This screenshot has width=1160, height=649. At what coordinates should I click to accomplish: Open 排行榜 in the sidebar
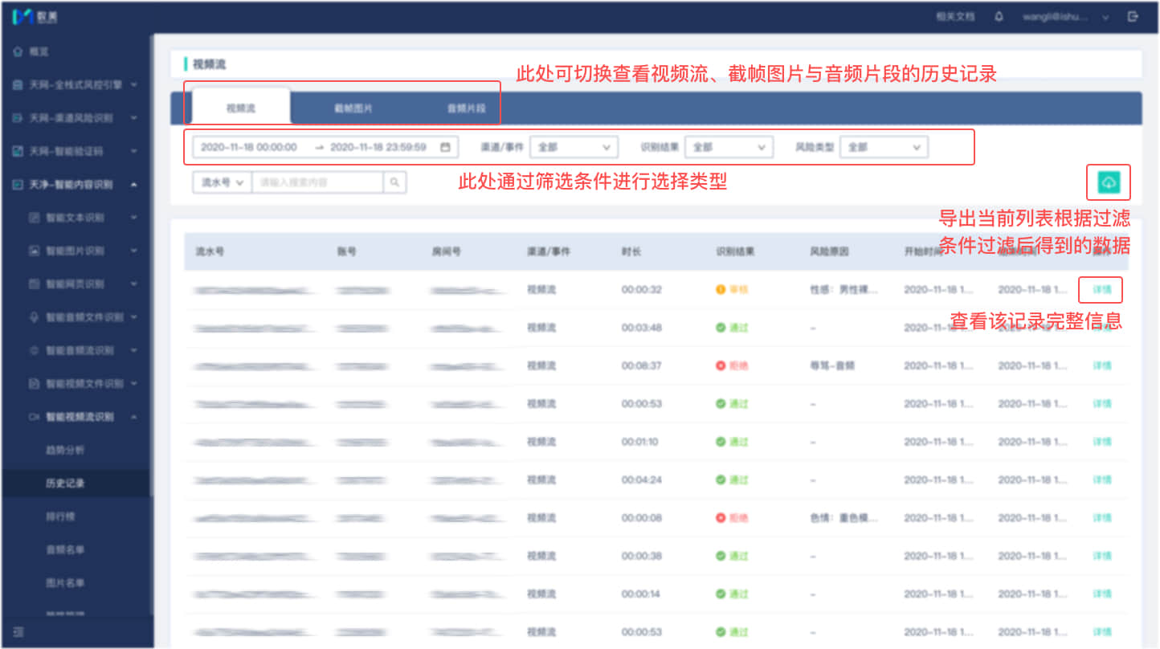pos(60,516)
